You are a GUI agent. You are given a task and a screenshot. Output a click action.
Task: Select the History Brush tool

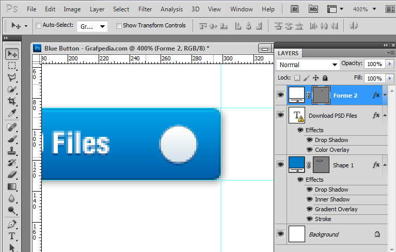click(12, 163)
